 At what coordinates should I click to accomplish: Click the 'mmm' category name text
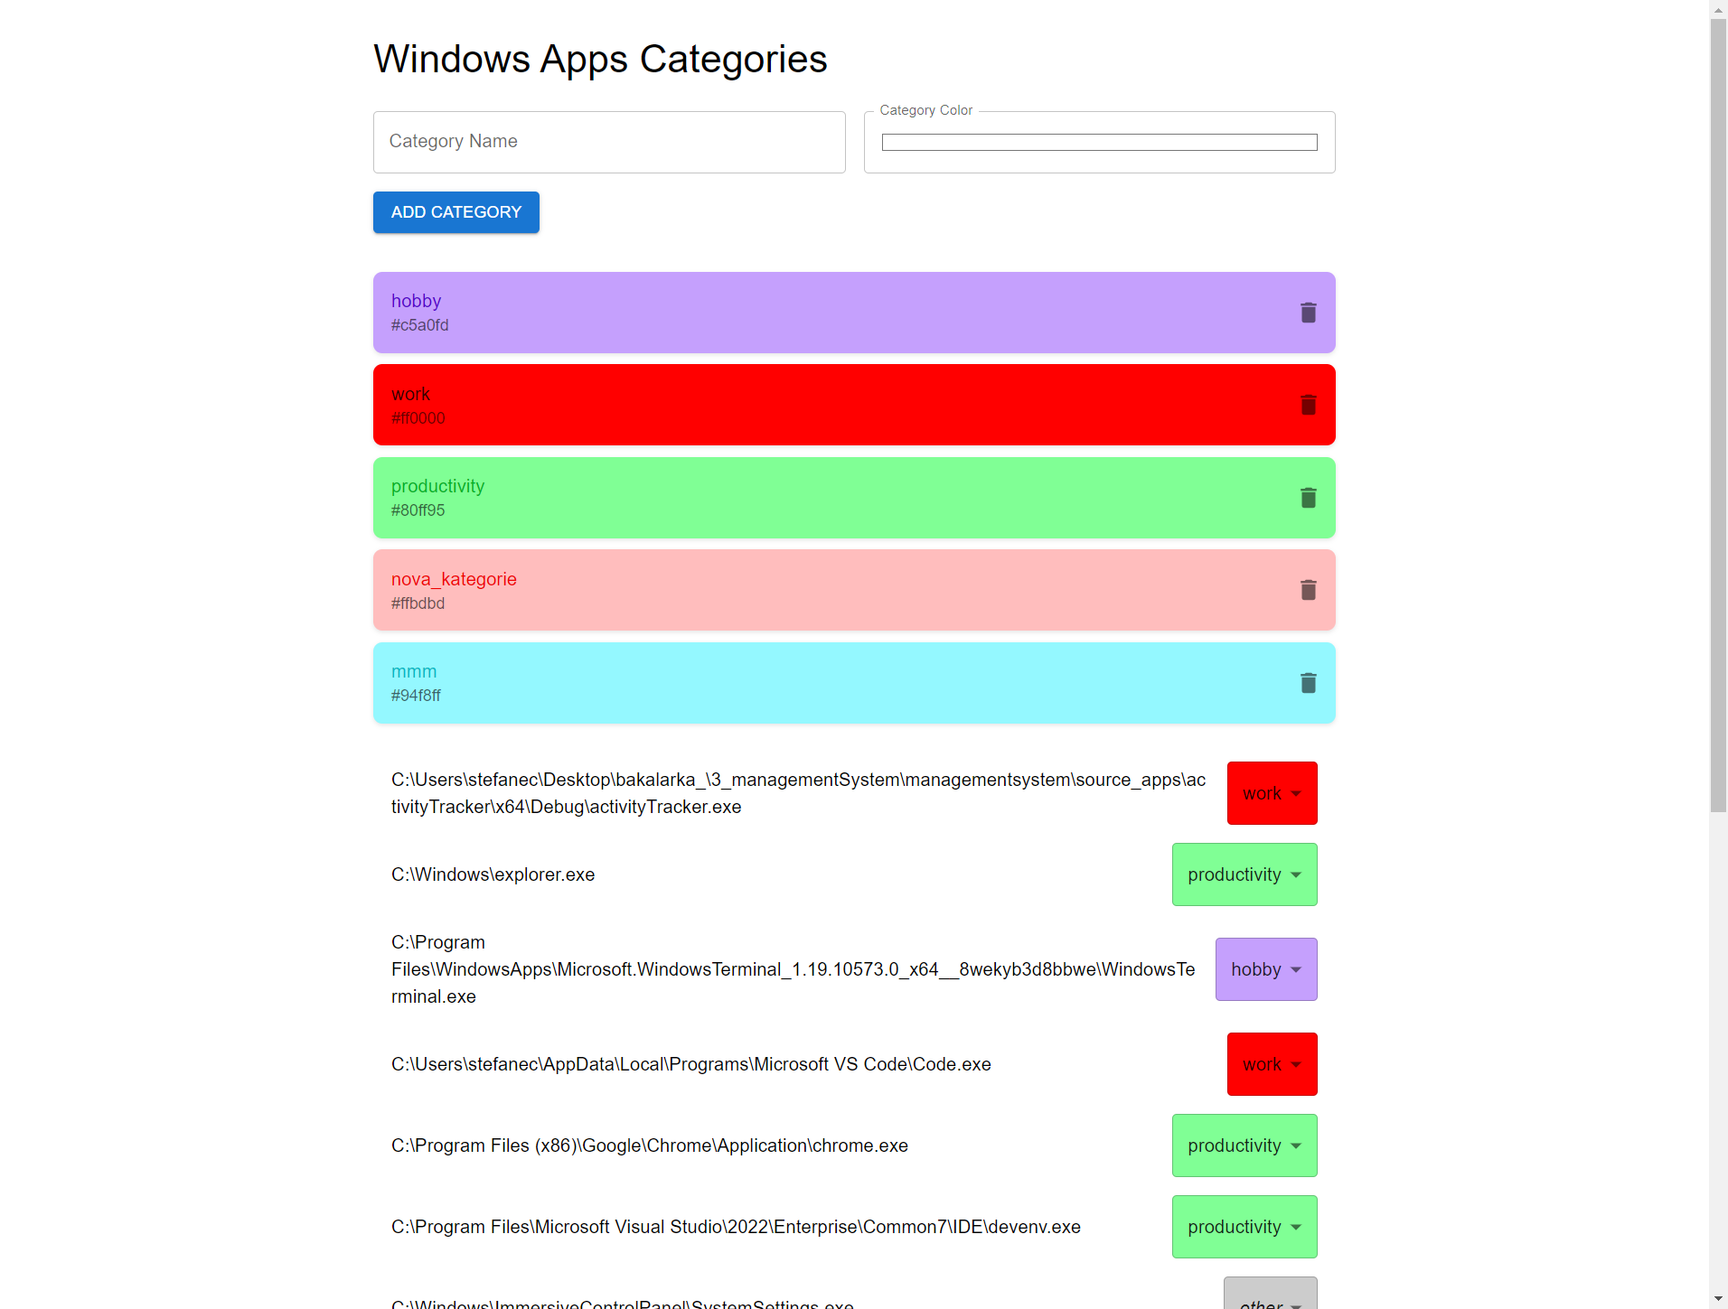click(414, 671)
